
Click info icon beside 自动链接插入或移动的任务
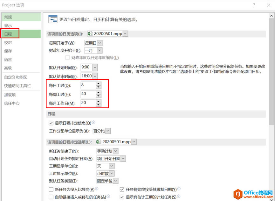point(108,196)
